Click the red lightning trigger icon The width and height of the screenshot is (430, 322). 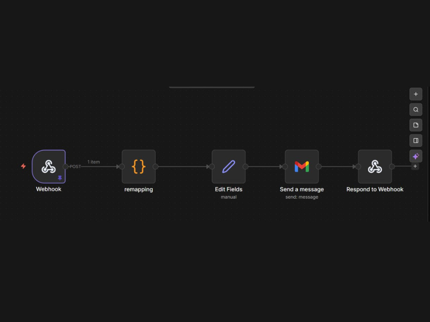point(24,166)
